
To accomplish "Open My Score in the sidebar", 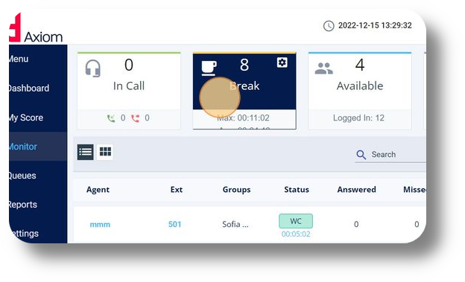I will click(26, 118).
